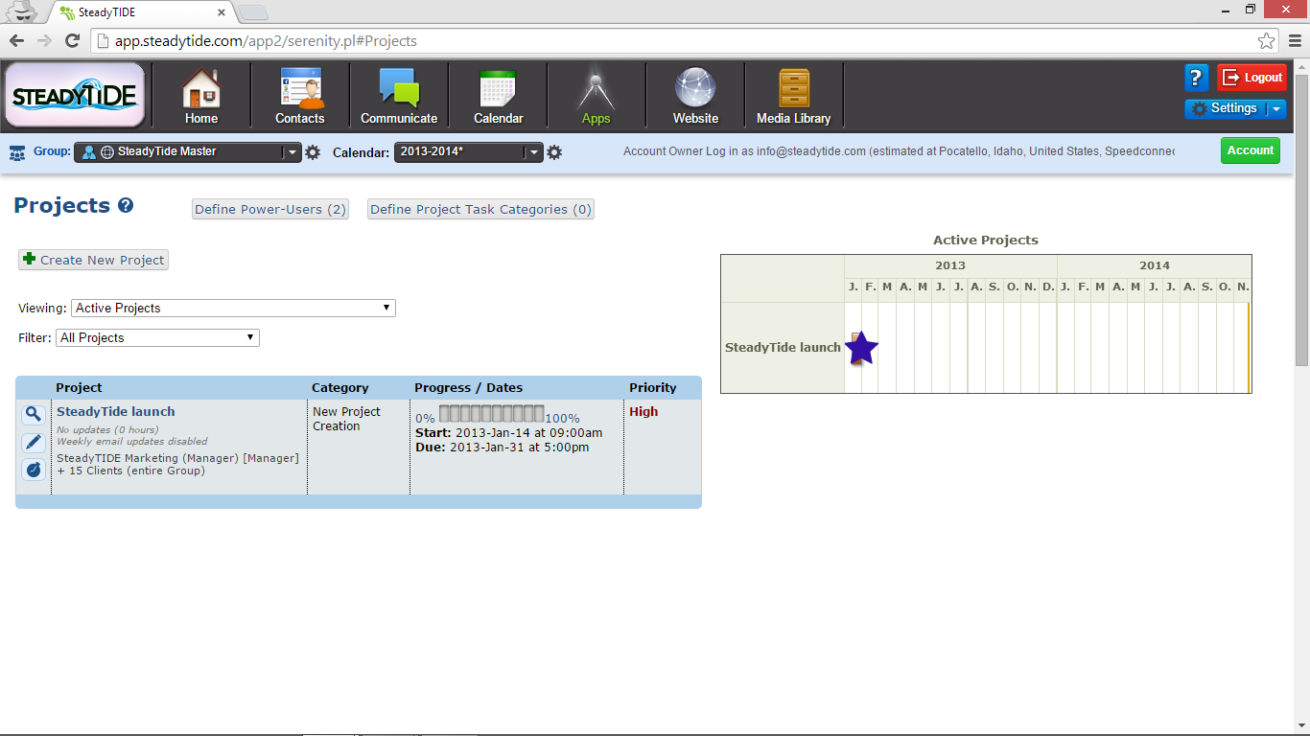Click the Priority column header
The image size is (1310, 736).
click(653, 388)
